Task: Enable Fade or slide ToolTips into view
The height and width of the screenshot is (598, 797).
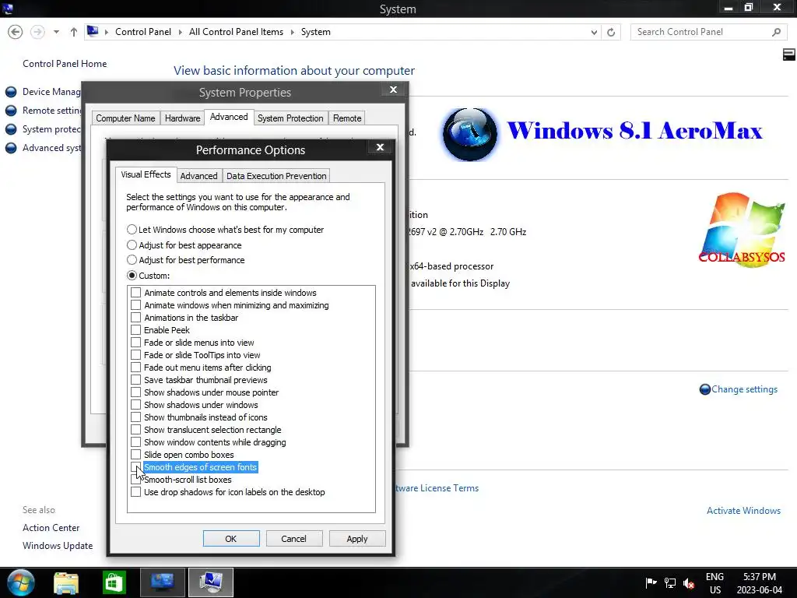Action: (x=135, y=355)
